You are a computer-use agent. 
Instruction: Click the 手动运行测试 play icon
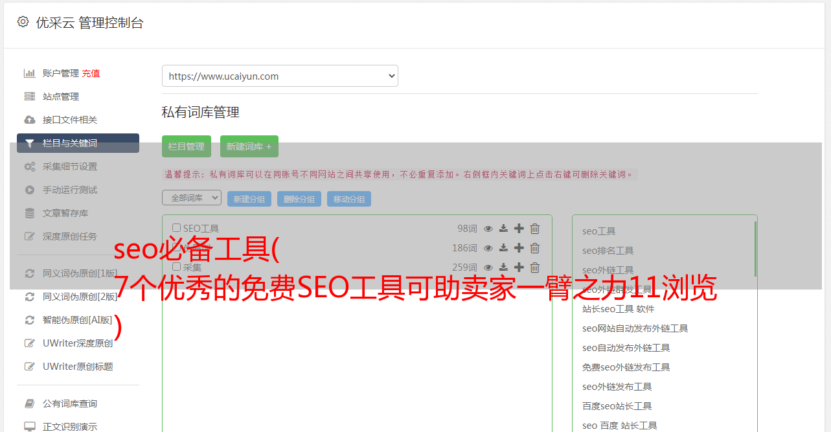coord(30,190)
